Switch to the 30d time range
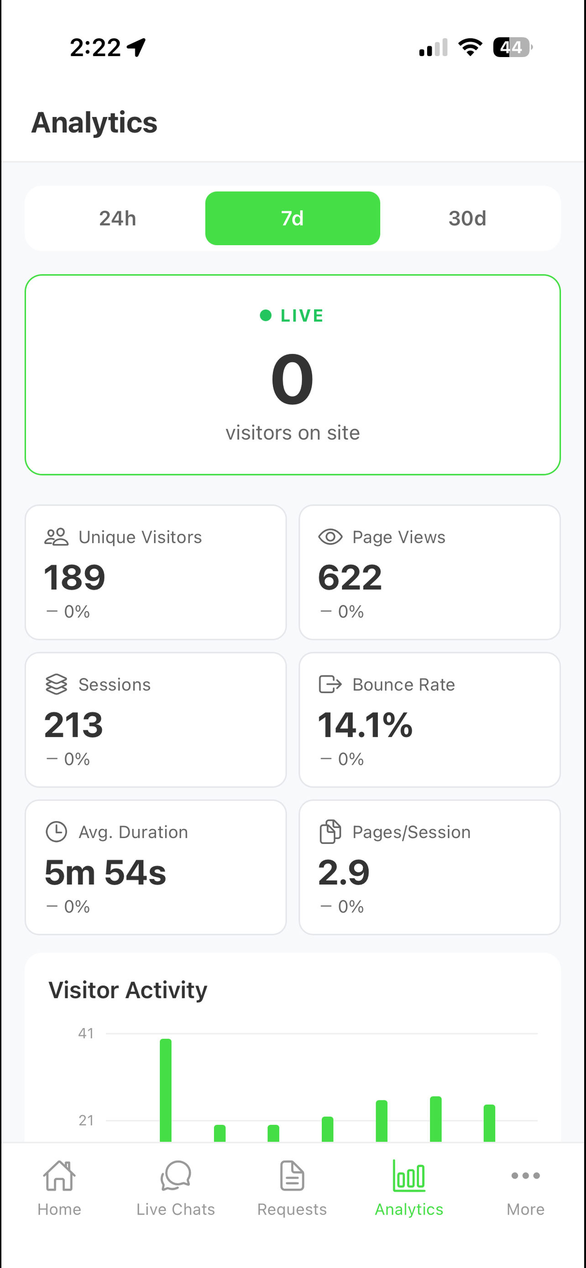586x1268 pixels. click(x=467, y=218)
